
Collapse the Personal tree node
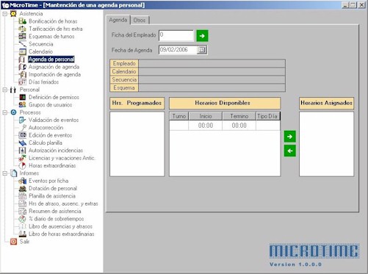tap(4, 90)
